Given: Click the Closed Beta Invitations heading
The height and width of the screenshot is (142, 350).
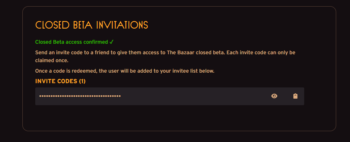Looking at the screenshot, I should coord(92,25).
